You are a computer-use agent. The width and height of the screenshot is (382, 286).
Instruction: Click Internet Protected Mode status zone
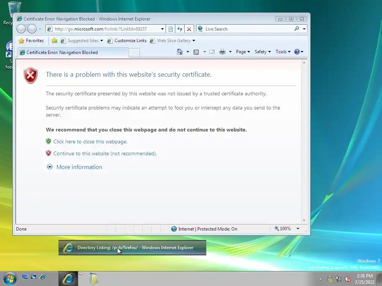tap(204, 229)
